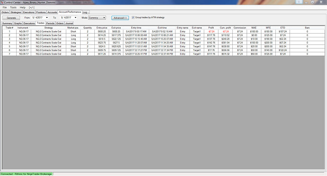Sort by MAE column header

coord(254,28)
